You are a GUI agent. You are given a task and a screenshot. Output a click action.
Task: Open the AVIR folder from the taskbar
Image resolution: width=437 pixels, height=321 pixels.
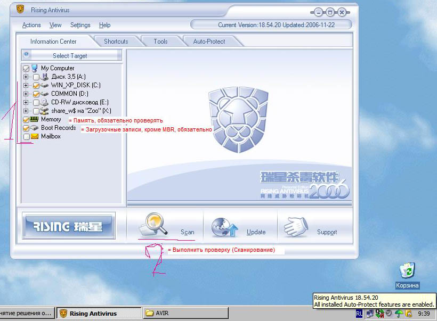click(x=185, y=313)
